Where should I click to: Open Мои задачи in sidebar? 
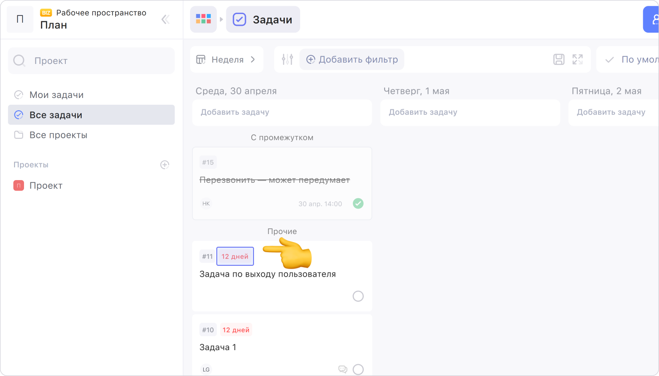coord(91,95)
